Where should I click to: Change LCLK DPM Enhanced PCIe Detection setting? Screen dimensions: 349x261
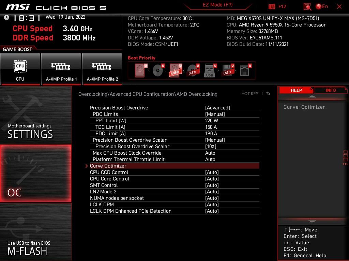(174, 211)
